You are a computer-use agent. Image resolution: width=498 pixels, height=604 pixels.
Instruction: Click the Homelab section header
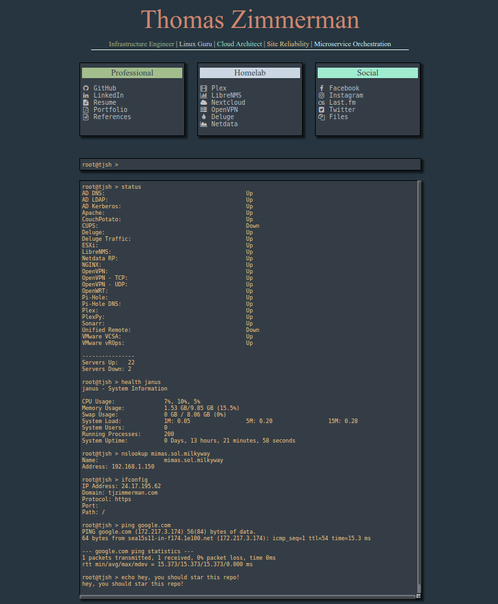250,73
